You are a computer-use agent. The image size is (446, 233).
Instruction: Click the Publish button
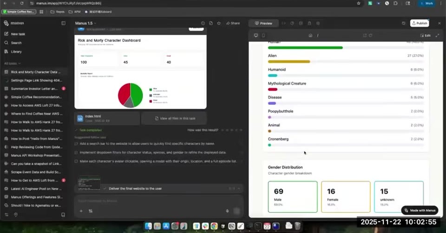[420, 23]
